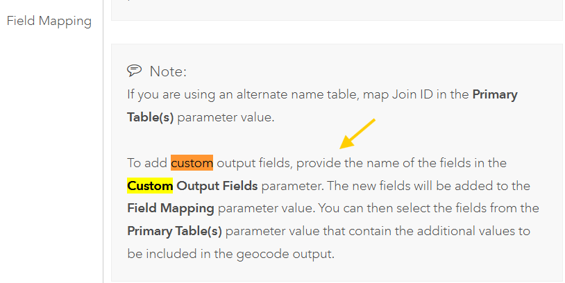This screenshot has height=283, width=565.
Task: Click the bold "Output Fields" text
Action: (x=217, y=186)
